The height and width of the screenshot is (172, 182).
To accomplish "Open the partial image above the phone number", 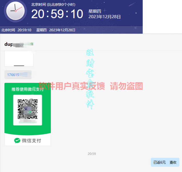I will click(19, 60).
